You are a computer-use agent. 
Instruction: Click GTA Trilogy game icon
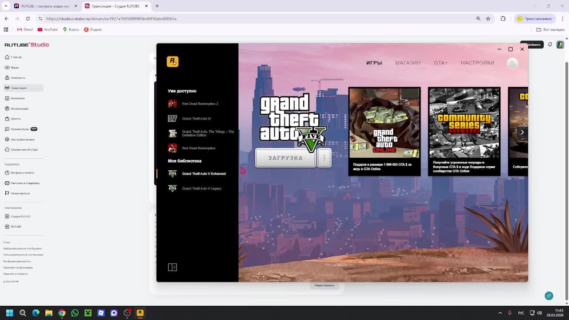click(x=172, y=133)
